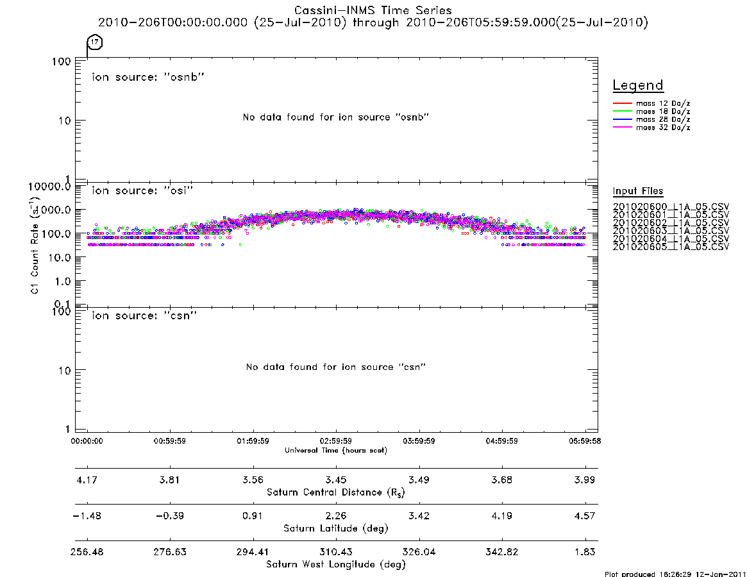Click the Cassini-INMS Time Series title
The width and height of the screenshot is (747, 577).
[x=373, y=10]
